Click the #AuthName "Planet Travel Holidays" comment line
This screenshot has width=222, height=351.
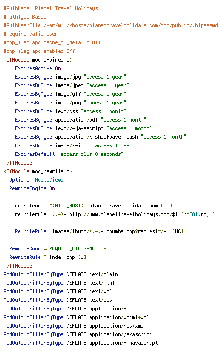point(52,8)
